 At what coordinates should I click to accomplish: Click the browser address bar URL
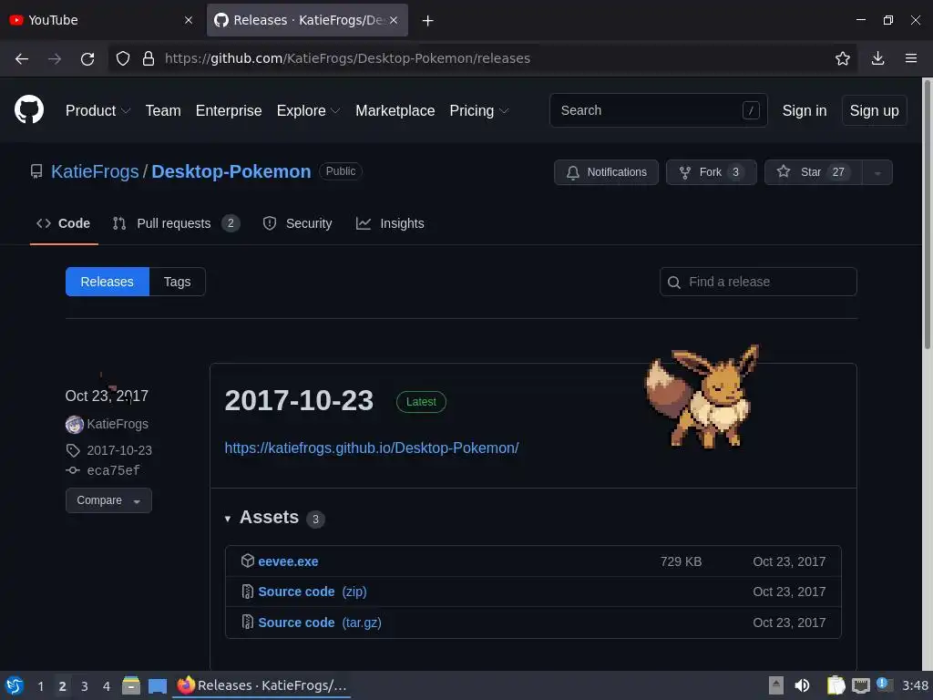pos(347,58)
